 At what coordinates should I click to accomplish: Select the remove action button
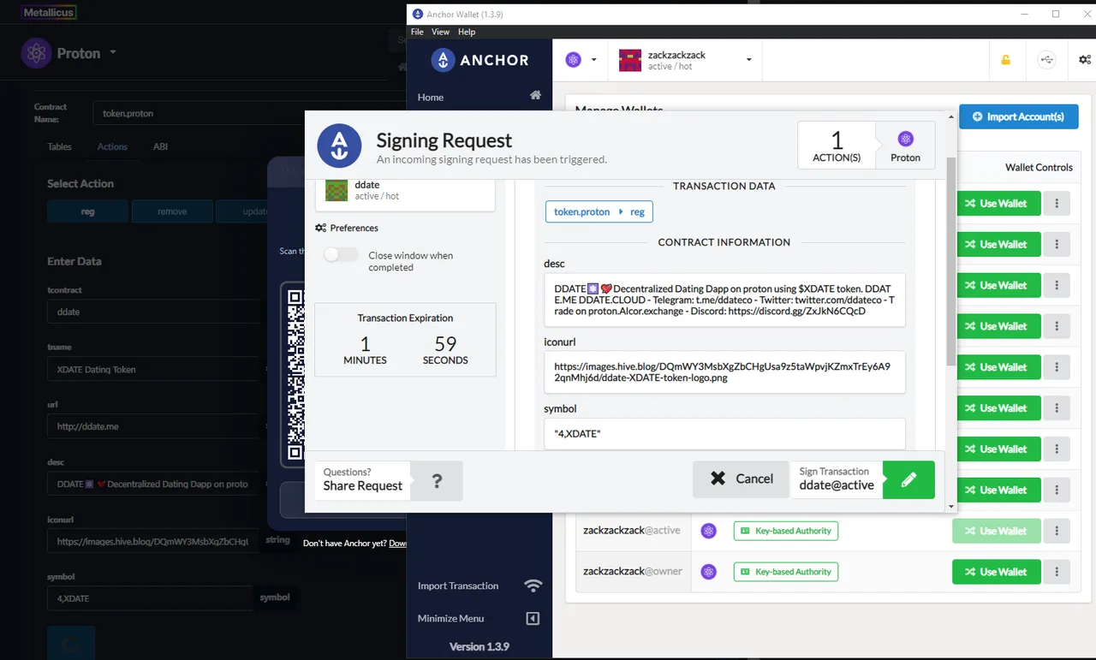tap(172, 211)
